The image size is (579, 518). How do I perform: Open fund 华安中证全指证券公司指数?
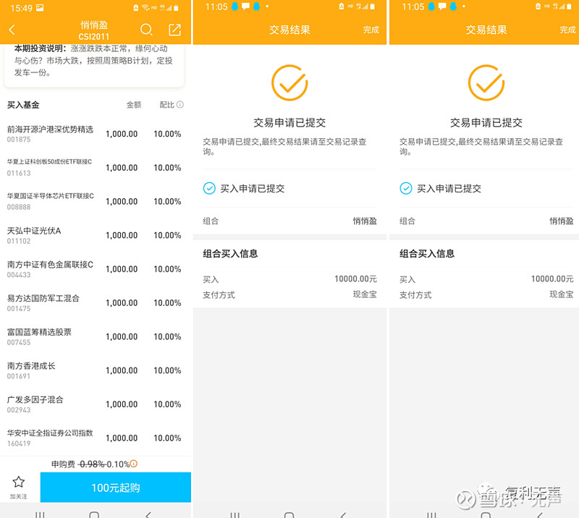(50, 433)
